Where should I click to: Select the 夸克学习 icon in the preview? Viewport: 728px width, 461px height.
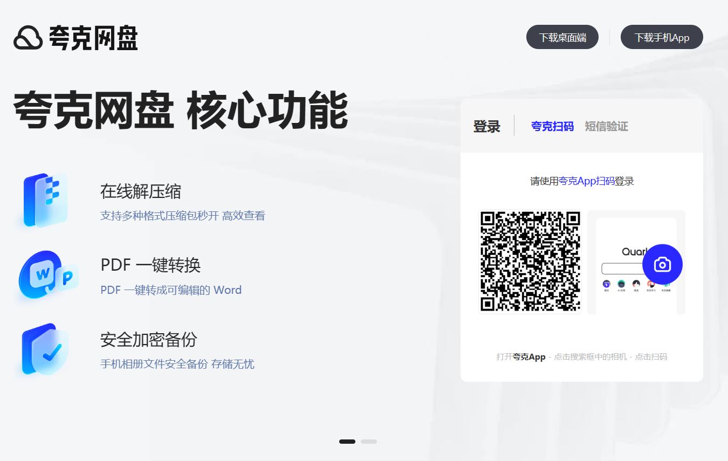click(x=651, y=284)
